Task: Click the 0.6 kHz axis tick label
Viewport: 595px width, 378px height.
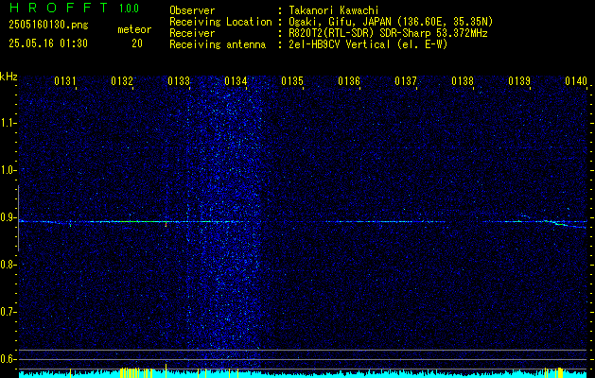Action: pos(8,359)
